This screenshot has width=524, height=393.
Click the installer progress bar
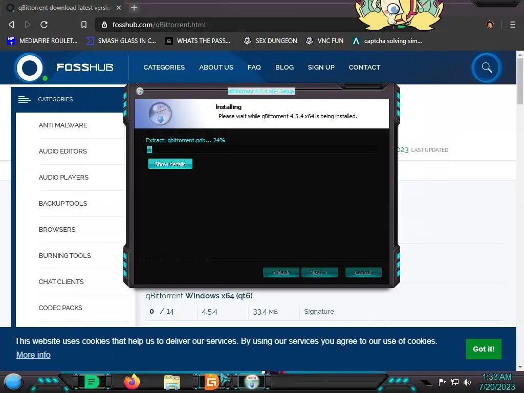(x=261, y=149)
